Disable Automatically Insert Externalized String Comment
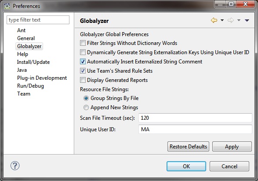The image size is (258, 181). coord(83,62)
